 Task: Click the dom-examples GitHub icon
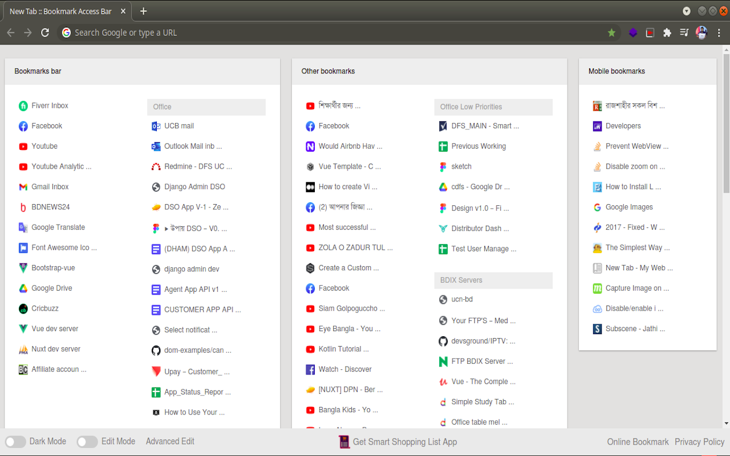pyautogui.click(x=156, y=351)
